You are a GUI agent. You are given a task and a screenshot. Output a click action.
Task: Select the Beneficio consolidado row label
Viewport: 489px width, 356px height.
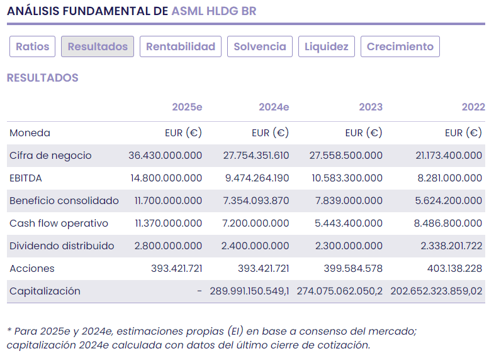click(64, 201)
